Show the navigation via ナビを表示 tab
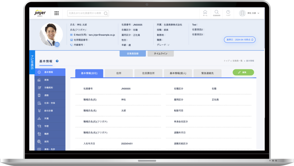294x166 pixels. 32,62
